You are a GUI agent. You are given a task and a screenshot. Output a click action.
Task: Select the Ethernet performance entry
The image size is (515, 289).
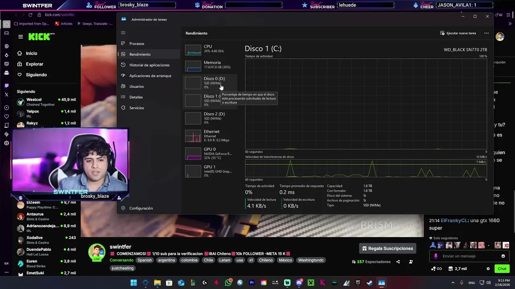coord(210,136)
